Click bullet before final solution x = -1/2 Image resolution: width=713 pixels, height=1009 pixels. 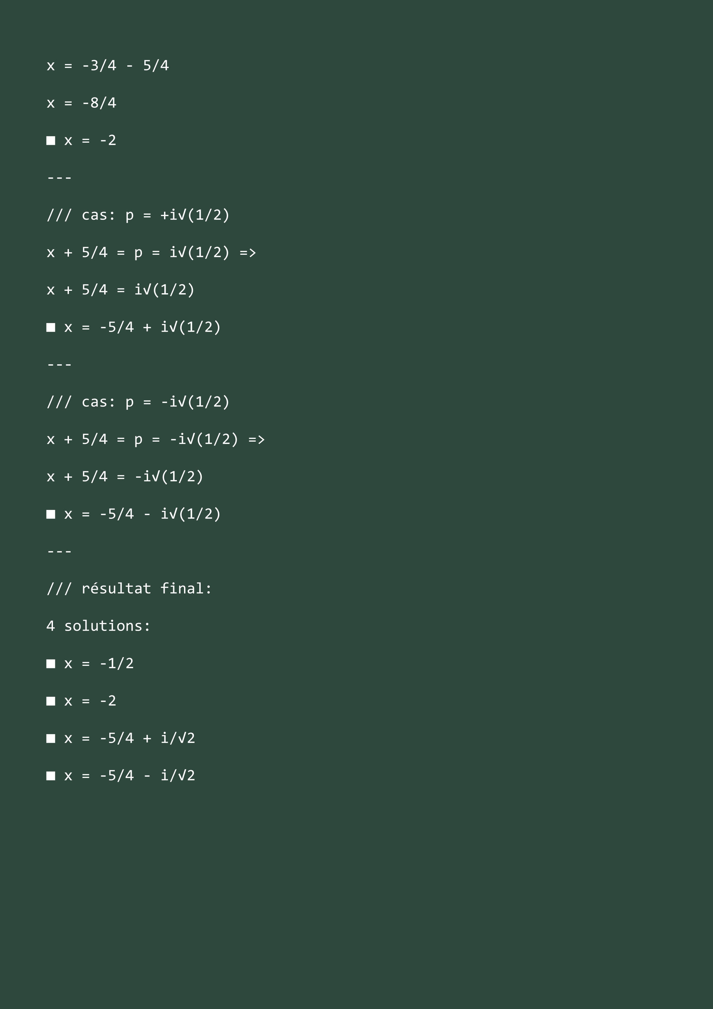51,663
